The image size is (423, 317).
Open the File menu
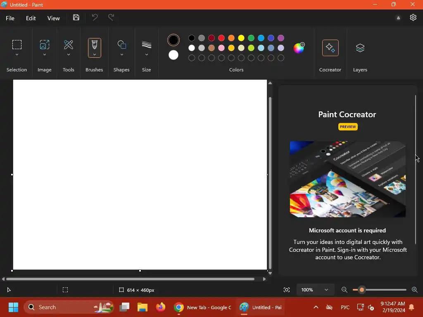coord(10,18)
